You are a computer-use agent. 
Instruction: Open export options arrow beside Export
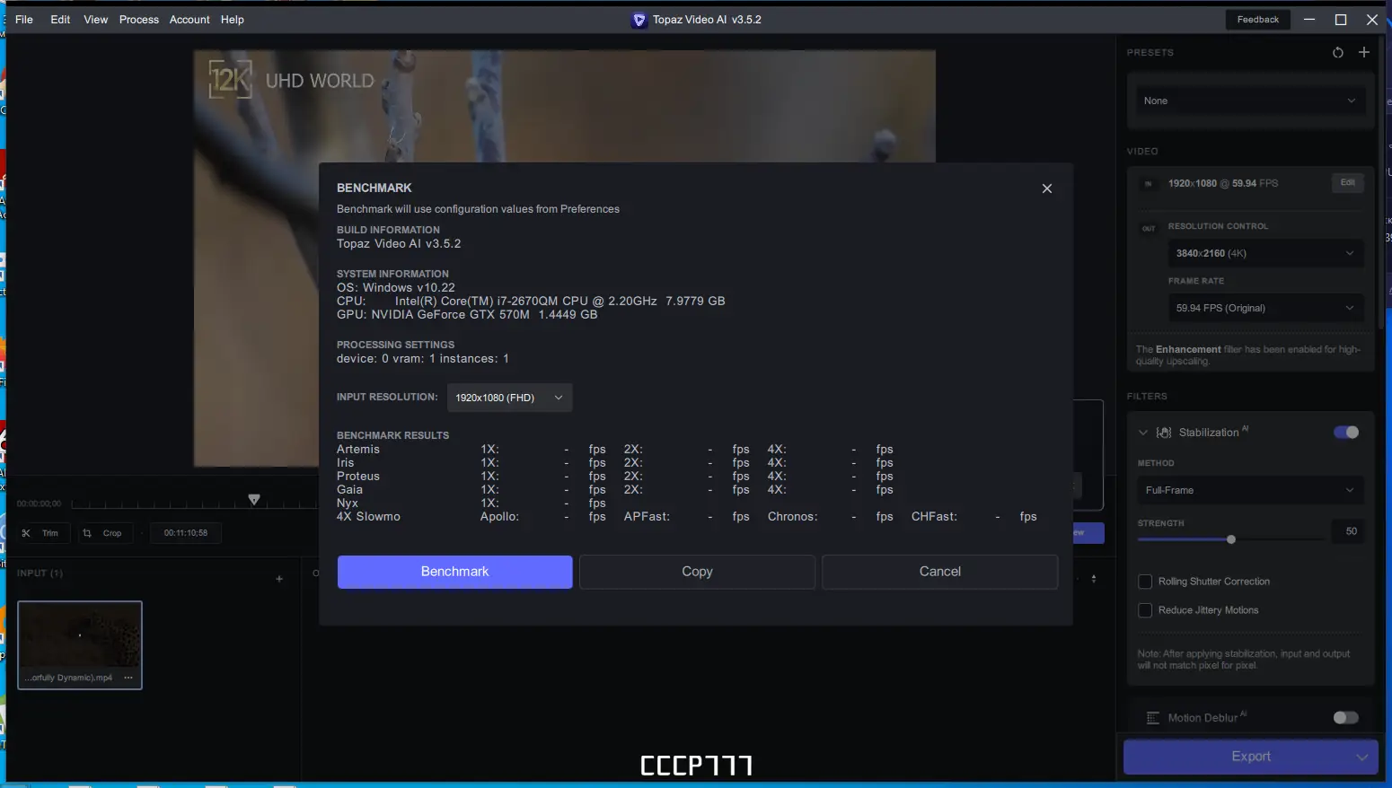[x=1361, y=757]
